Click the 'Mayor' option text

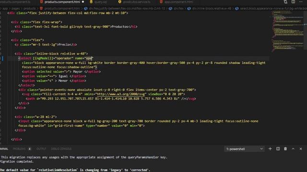(x=78, y=72)
